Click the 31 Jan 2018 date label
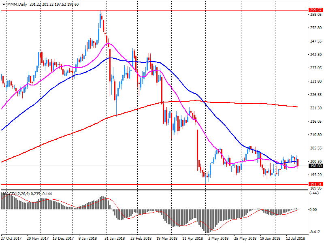The image size is (324, 243). [x=115, y=239]
